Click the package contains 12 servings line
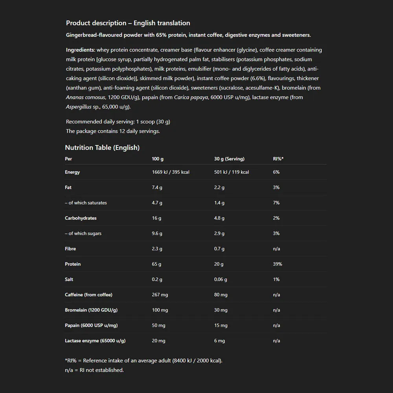 (x=113, y=131)
